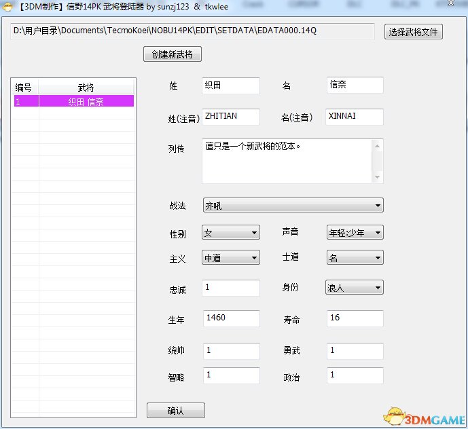This screenshot has height=429, width=468.
Task: Click inside the 列传 biography text area
Action: click(287, 161)
